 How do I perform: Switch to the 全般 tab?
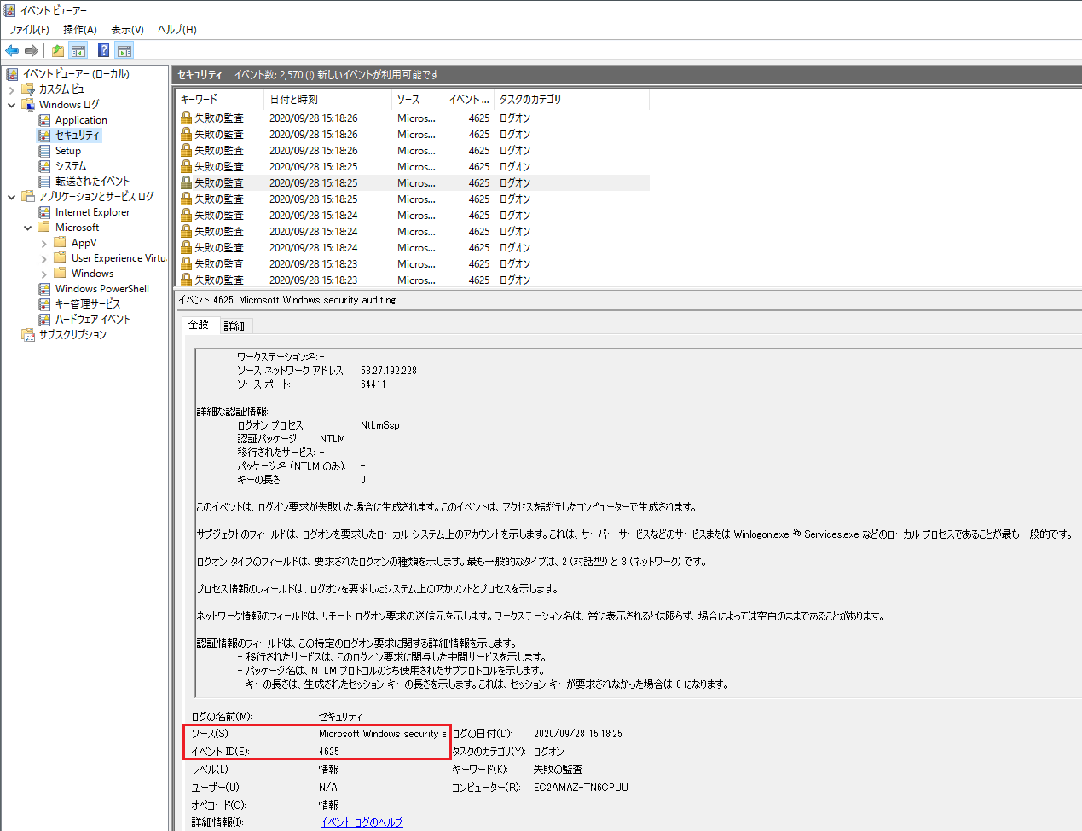click(199, 325)
